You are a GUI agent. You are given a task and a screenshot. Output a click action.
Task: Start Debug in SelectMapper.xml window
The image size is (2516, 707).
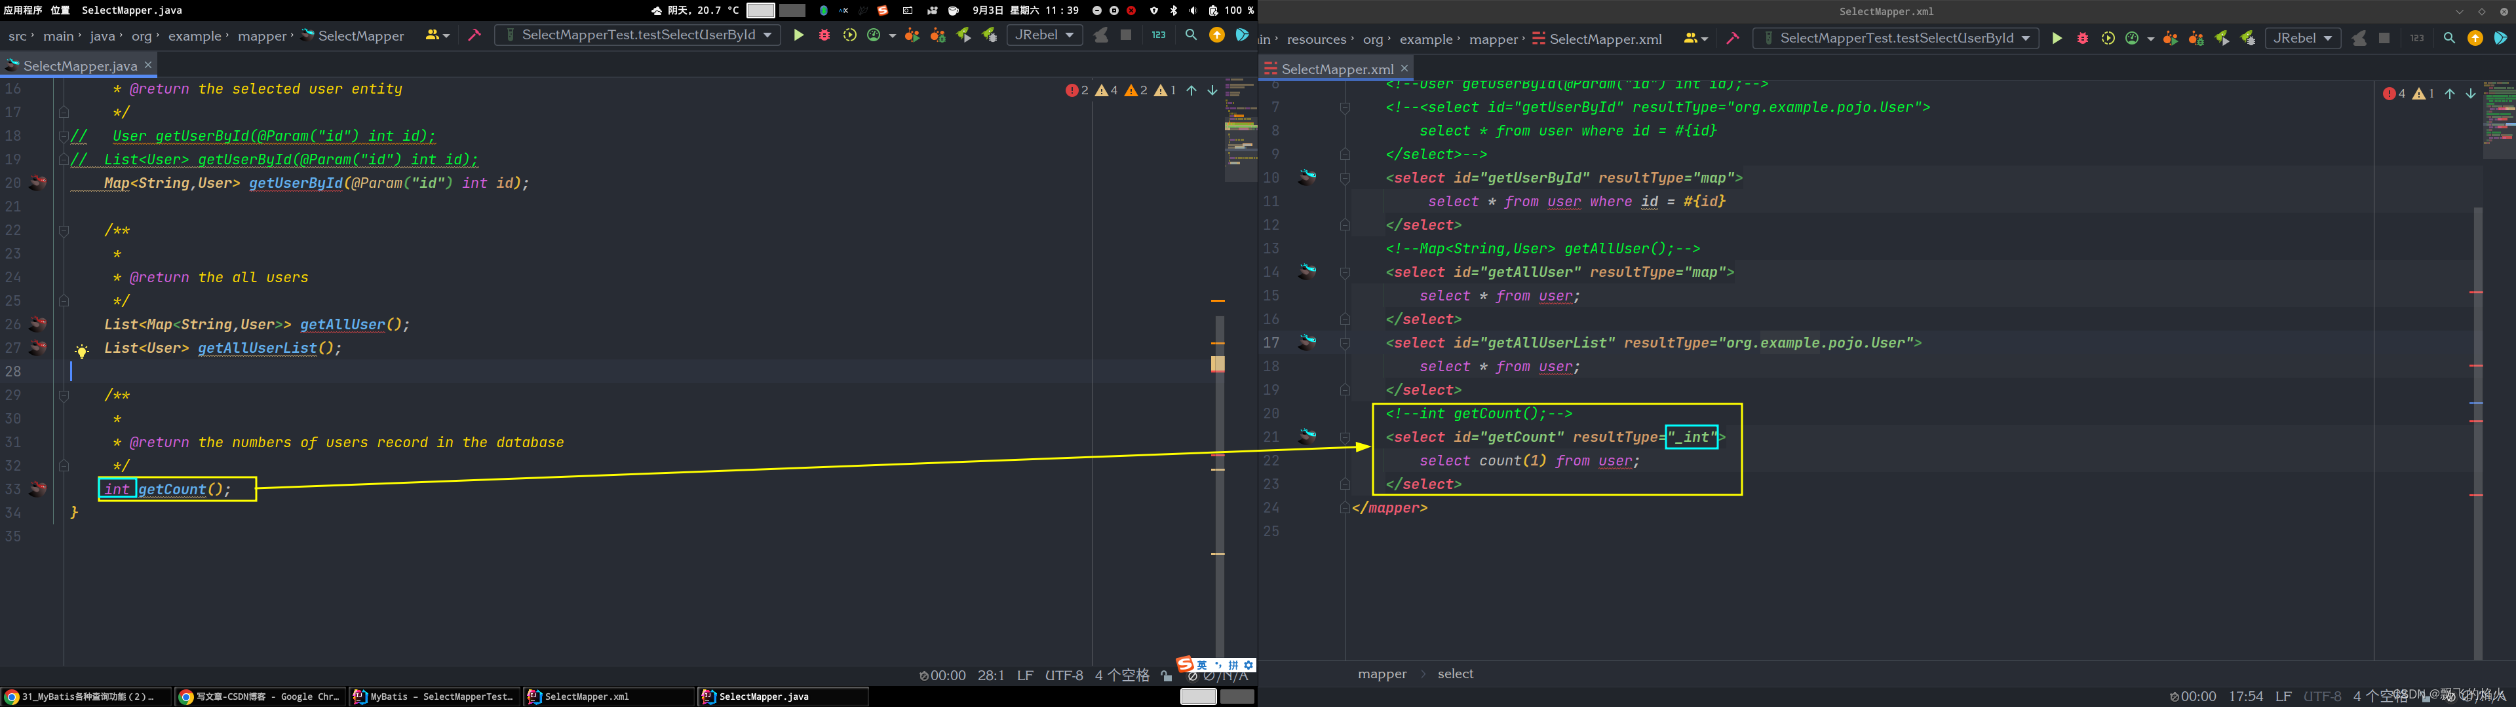pos(2082,38)
